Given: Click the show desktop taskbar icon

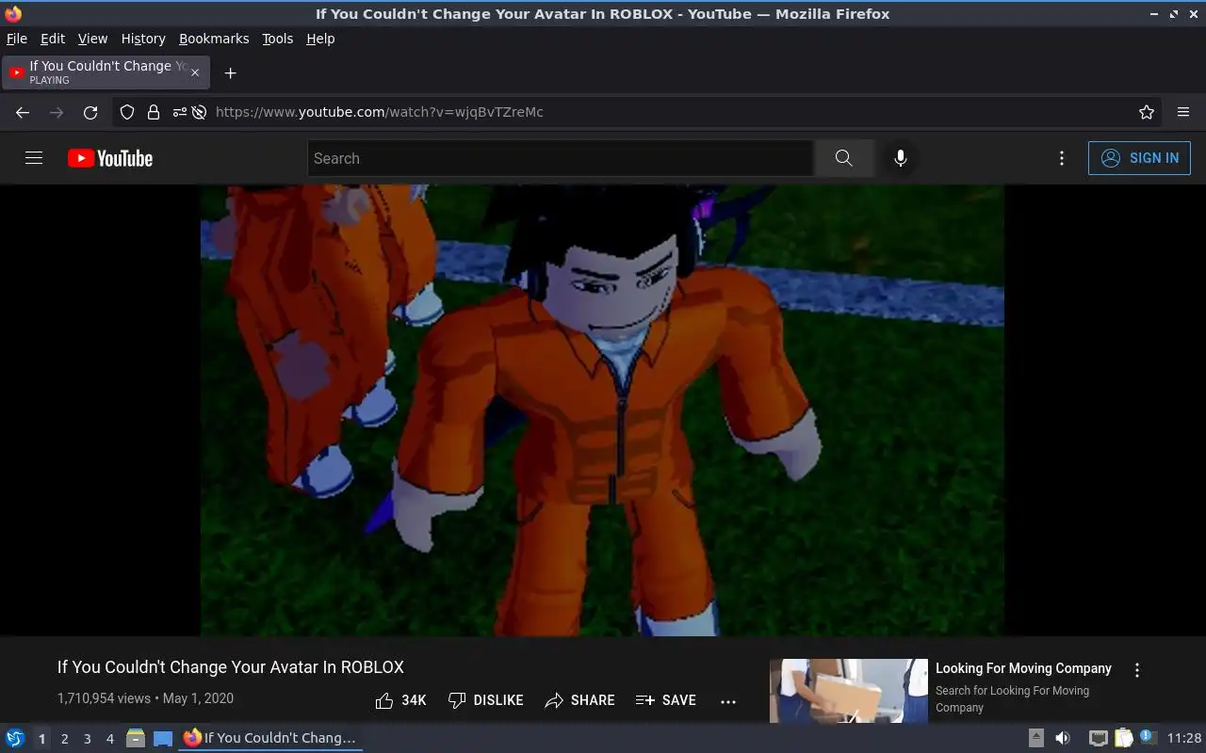Looking at the screenshot, I should (163, 738).
